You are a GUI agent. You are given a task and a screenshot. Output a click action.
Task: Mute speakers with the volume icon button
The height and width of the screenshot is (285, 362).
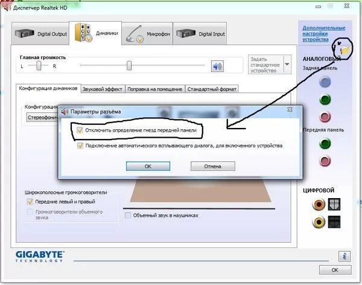(x=217, y=66)
